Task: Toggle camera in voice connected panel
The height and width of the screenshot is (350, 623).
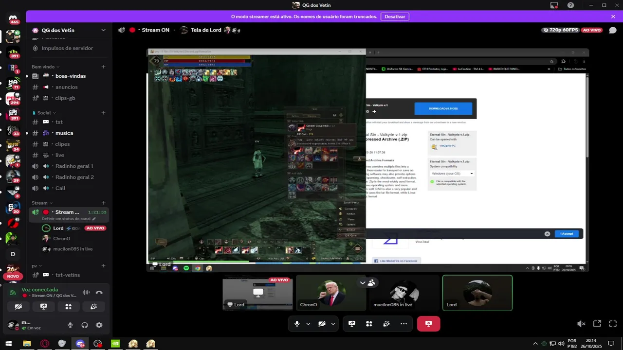Action: click(x=18, y=307)
